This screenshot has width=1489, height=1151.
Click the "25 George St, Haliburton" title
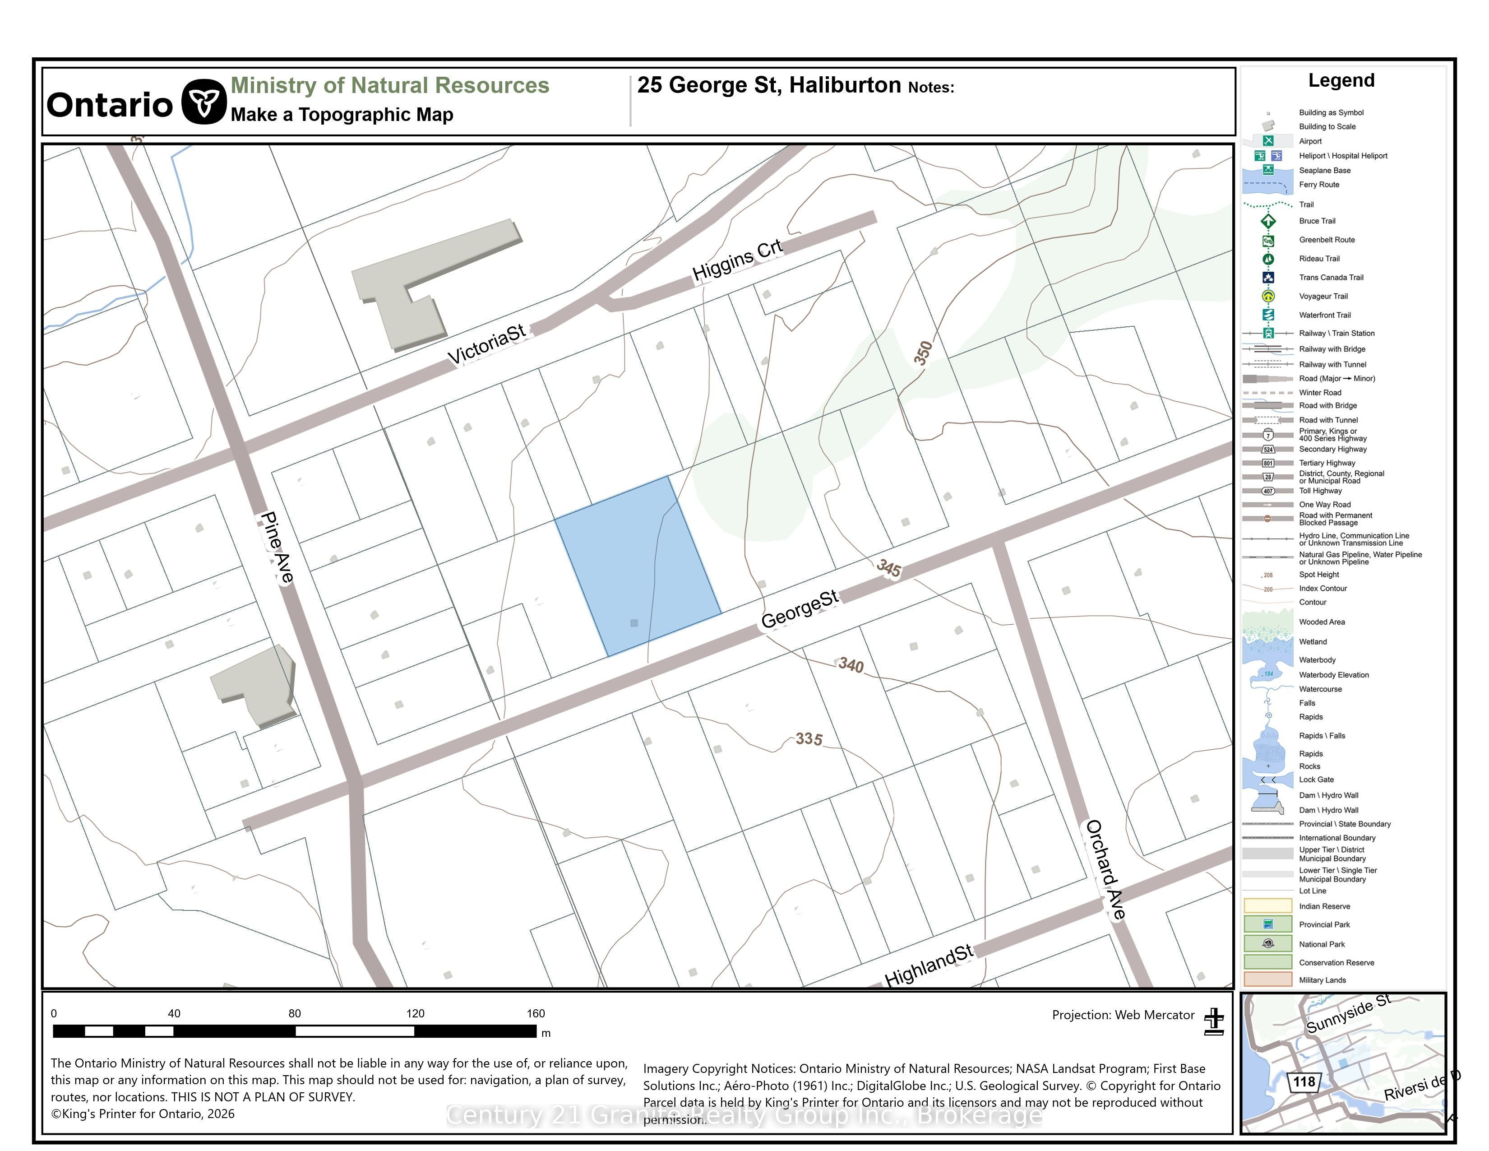coord(769,85)
